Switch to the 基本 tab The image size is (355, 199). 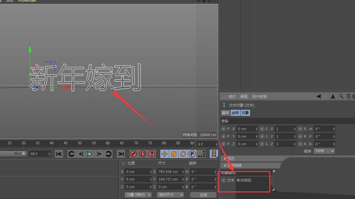pyautogui.click(x=225, y=113)
